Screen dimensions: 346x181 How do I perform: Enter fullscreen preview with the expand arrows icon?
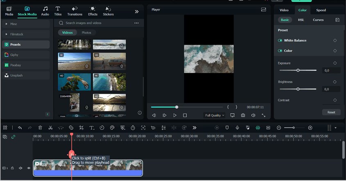click(x=263, y=115)
